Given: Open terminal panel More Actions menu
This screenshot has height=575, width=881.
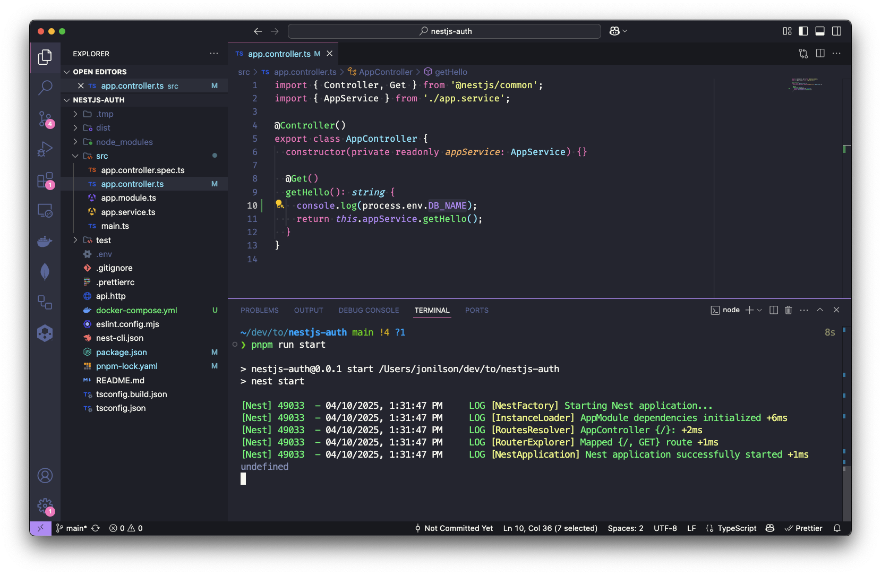Looking at the screenshot, I should coord(804,310).
